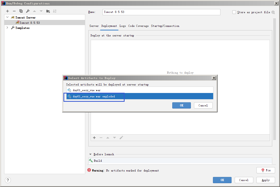Close Select Artifacts to Deploy dialog
Screen dimensions: 280x187
(x=214, y=78)
